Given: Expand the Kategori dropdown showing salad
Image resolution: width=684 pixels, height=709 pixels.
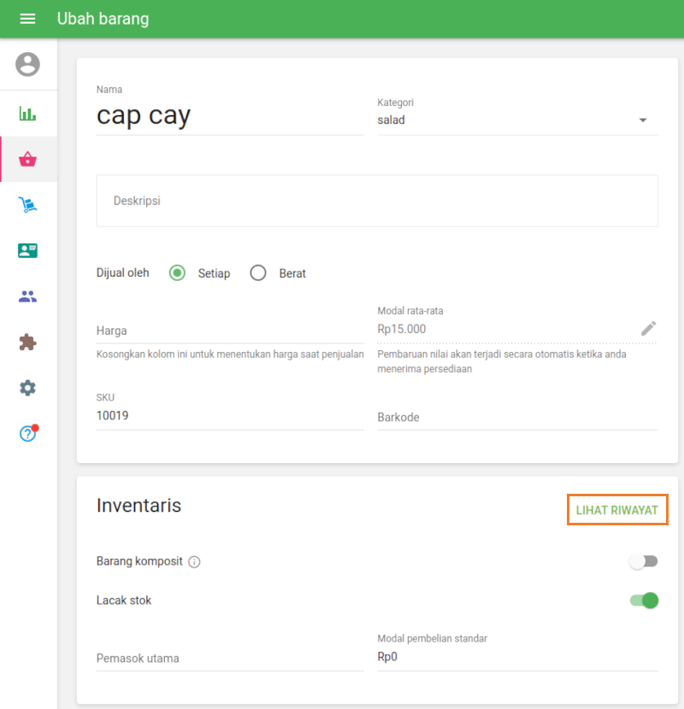Looking at the screenshot, I should pos(517,120).
